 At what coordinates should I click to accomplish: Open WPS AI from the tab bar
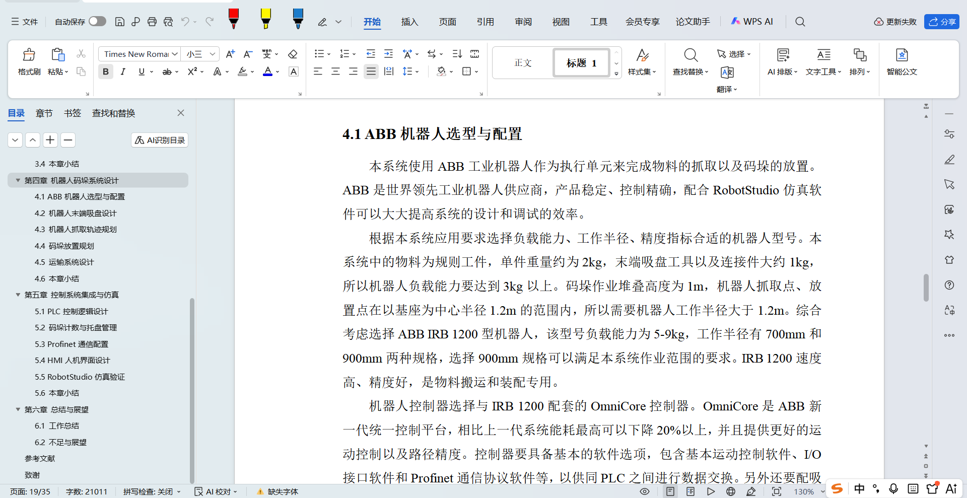(751, 22)
